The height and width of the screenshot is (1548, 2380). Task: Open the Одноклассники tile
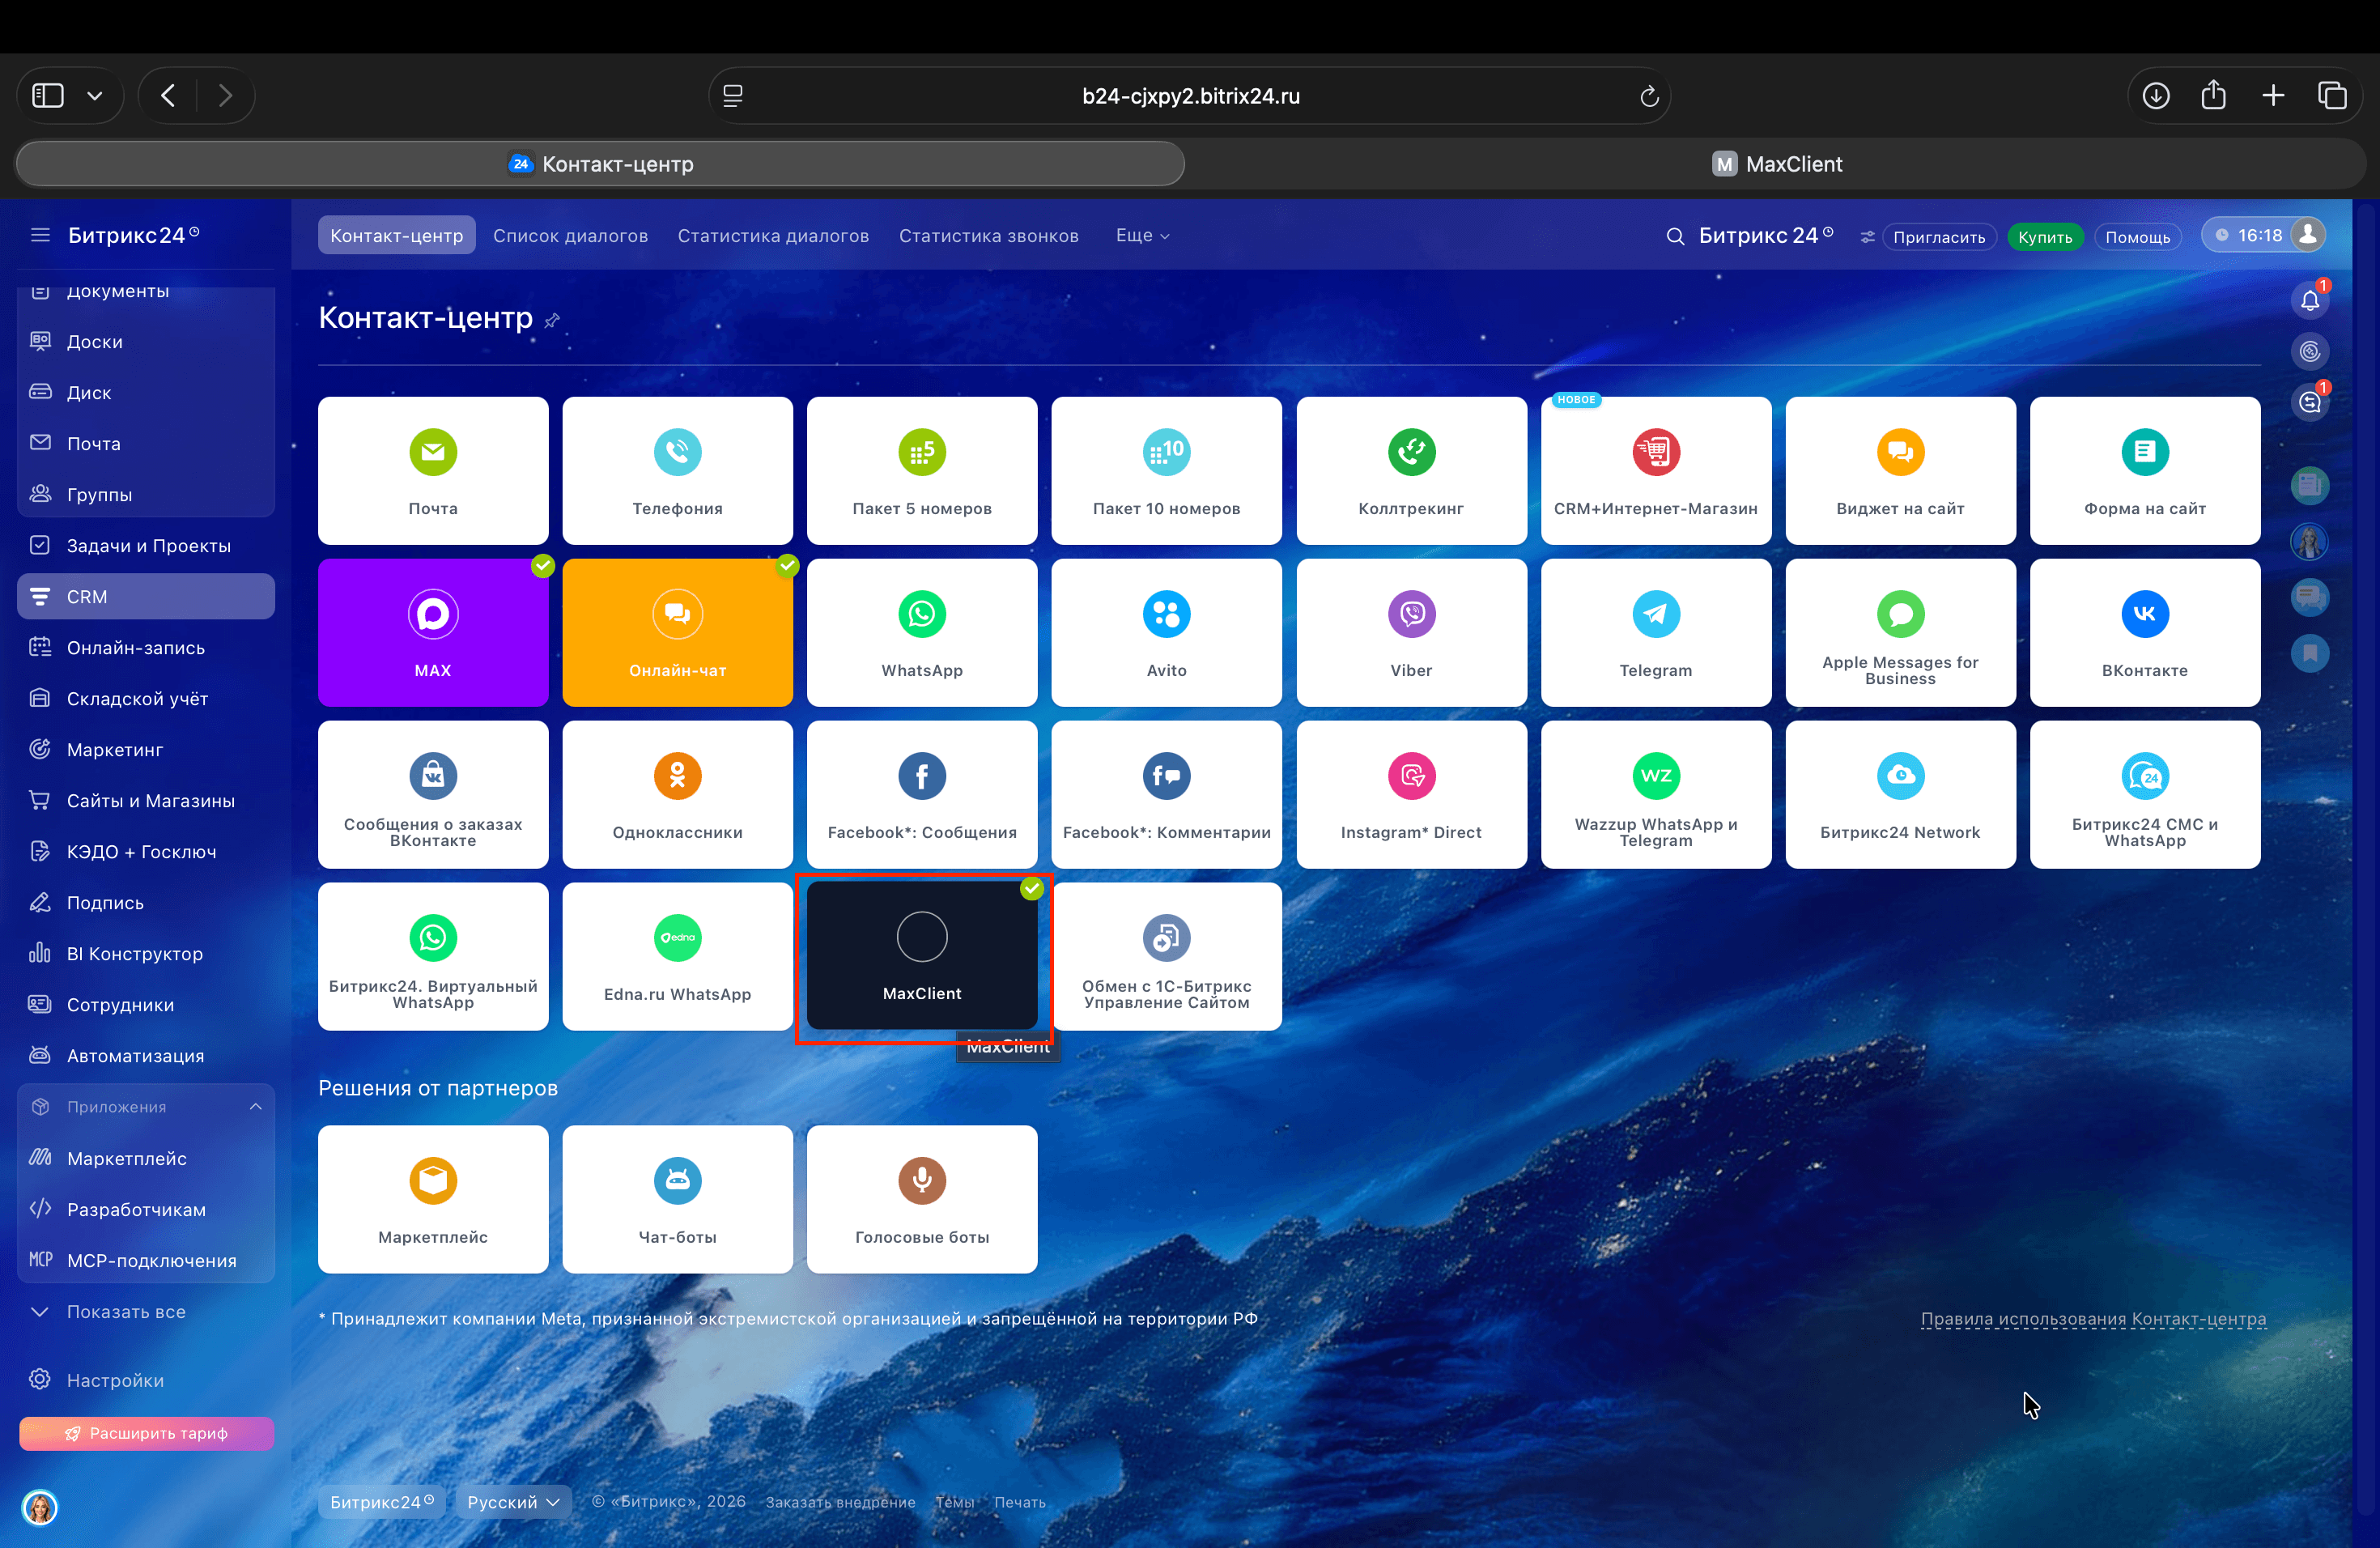point(677,794)
